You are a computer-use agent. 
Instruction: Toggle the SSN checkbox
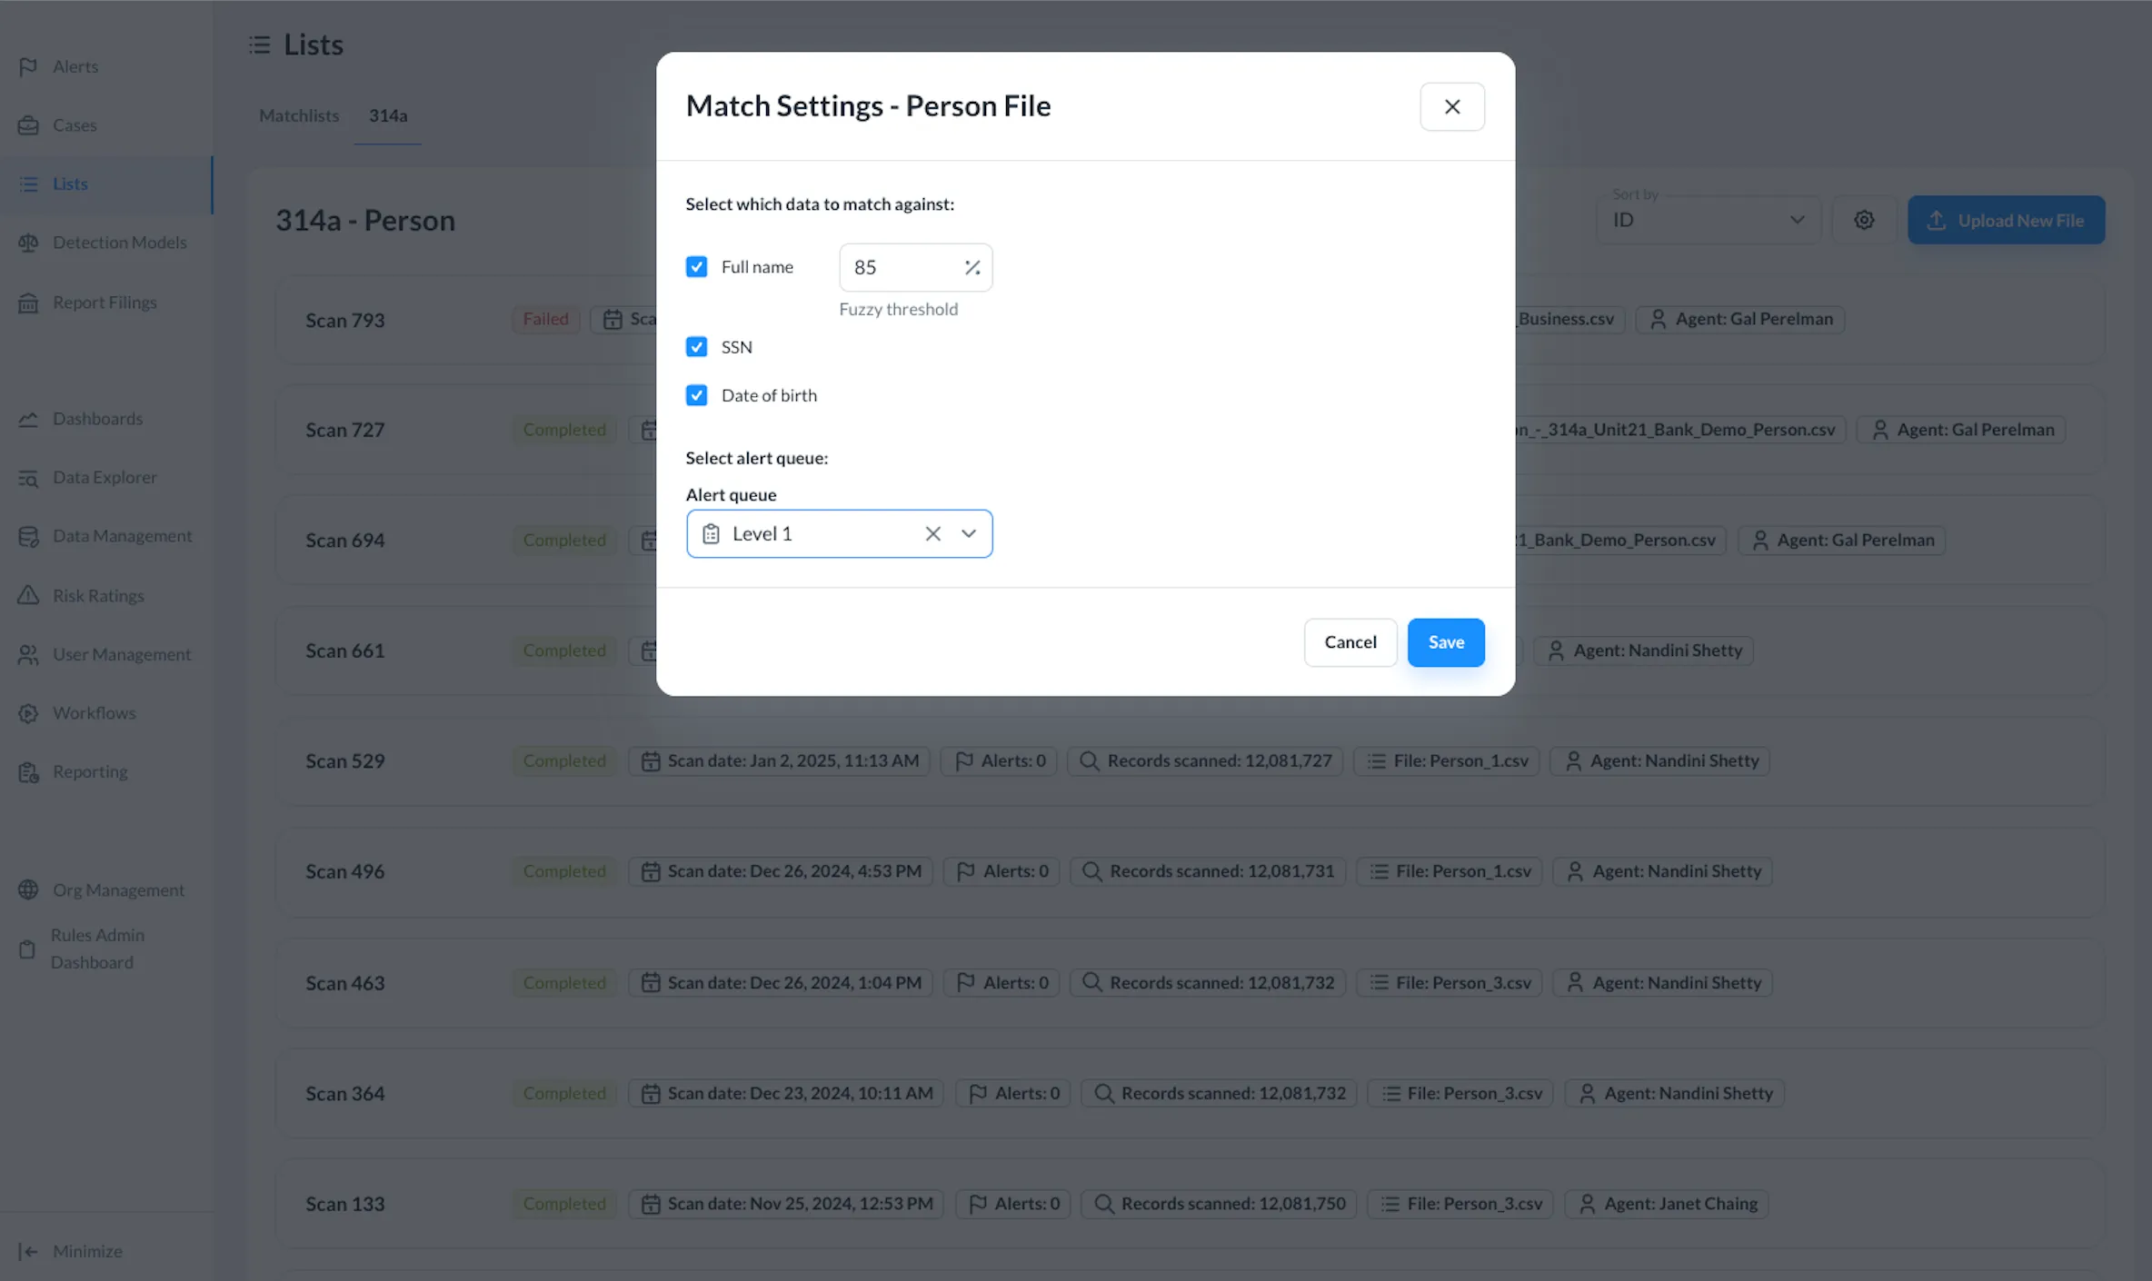pyautogui.click(x=697, y=347)
